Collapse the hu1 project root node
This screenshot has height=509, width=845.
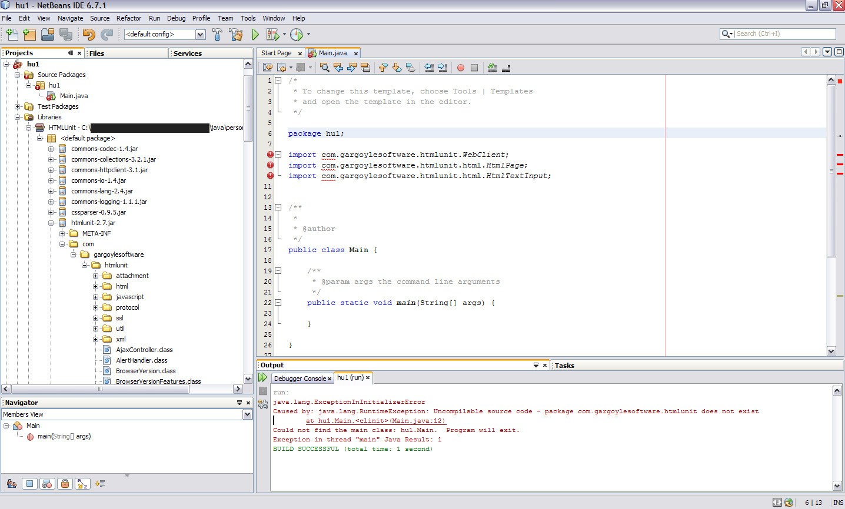click(x=6, y=64)
